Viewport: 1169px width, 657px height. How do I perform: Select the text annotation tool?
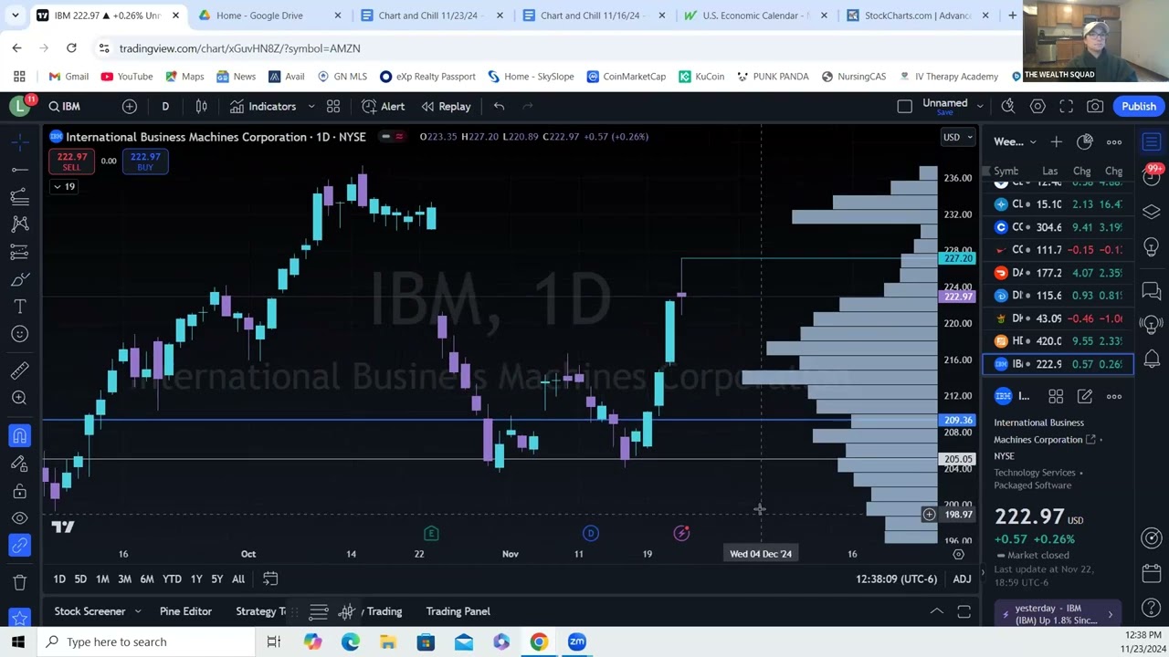[19, 307]
